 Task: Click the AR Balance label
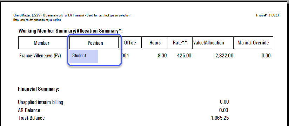click(x=29, y=110)
